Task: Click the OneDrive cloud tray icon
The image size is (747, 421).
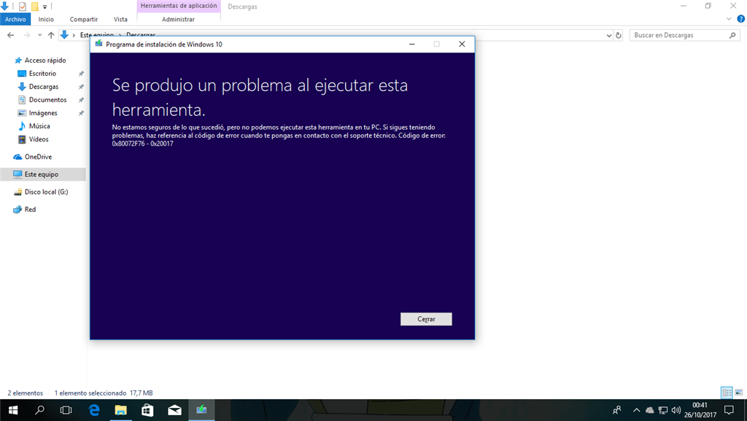Action: point(649,410)
